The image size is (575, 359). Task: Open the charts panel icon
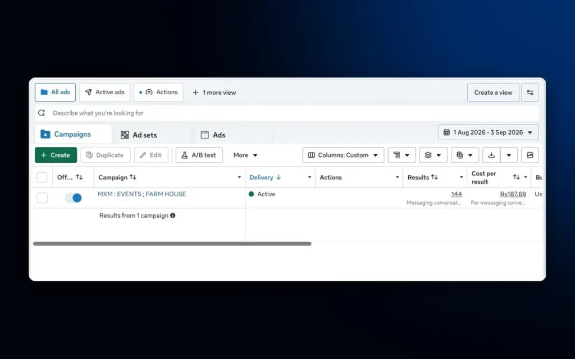(x=530, y=155)
